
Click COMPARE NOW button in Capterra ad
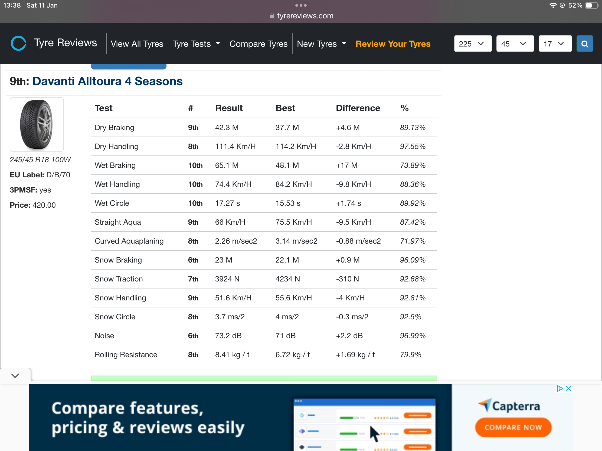tap(513, 427)
